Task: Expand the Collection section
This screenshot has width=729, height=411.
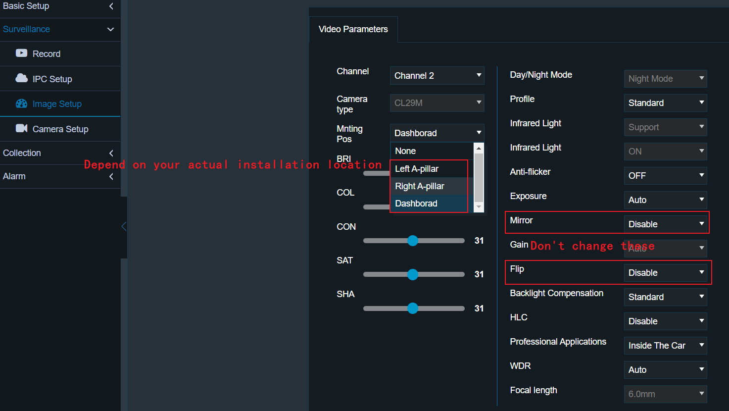Action: coord(111,154)
